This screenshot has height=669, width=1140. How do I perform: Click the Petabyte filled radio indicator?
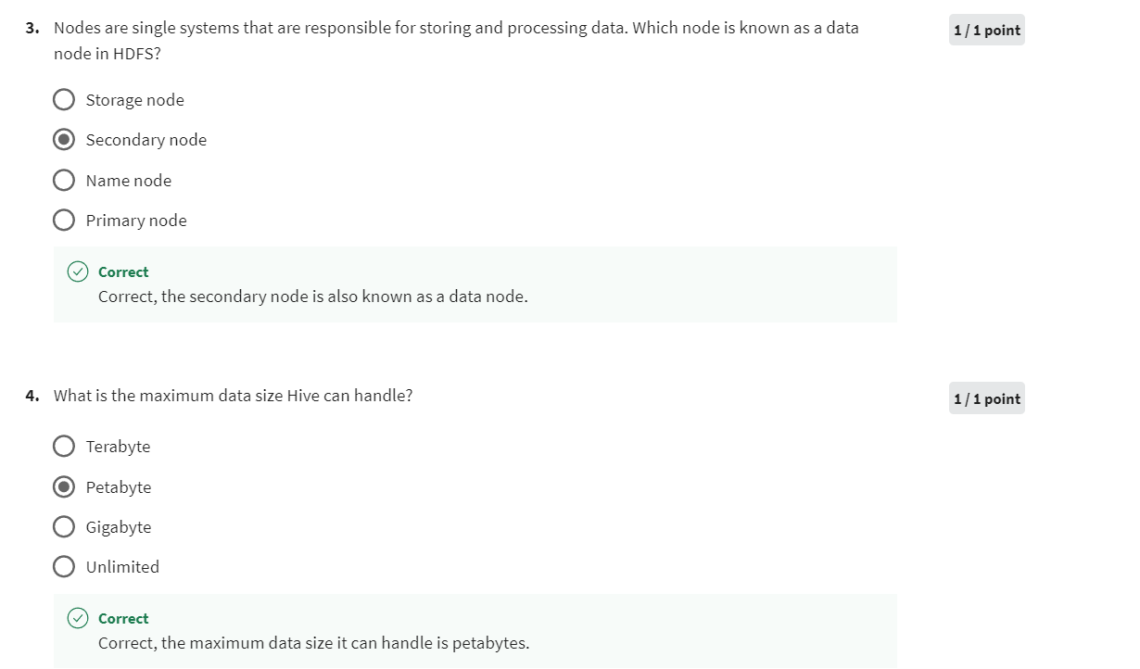64,486
